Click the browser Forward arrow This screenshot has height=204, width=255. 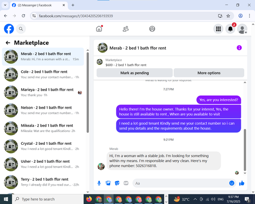pos(14,16)
